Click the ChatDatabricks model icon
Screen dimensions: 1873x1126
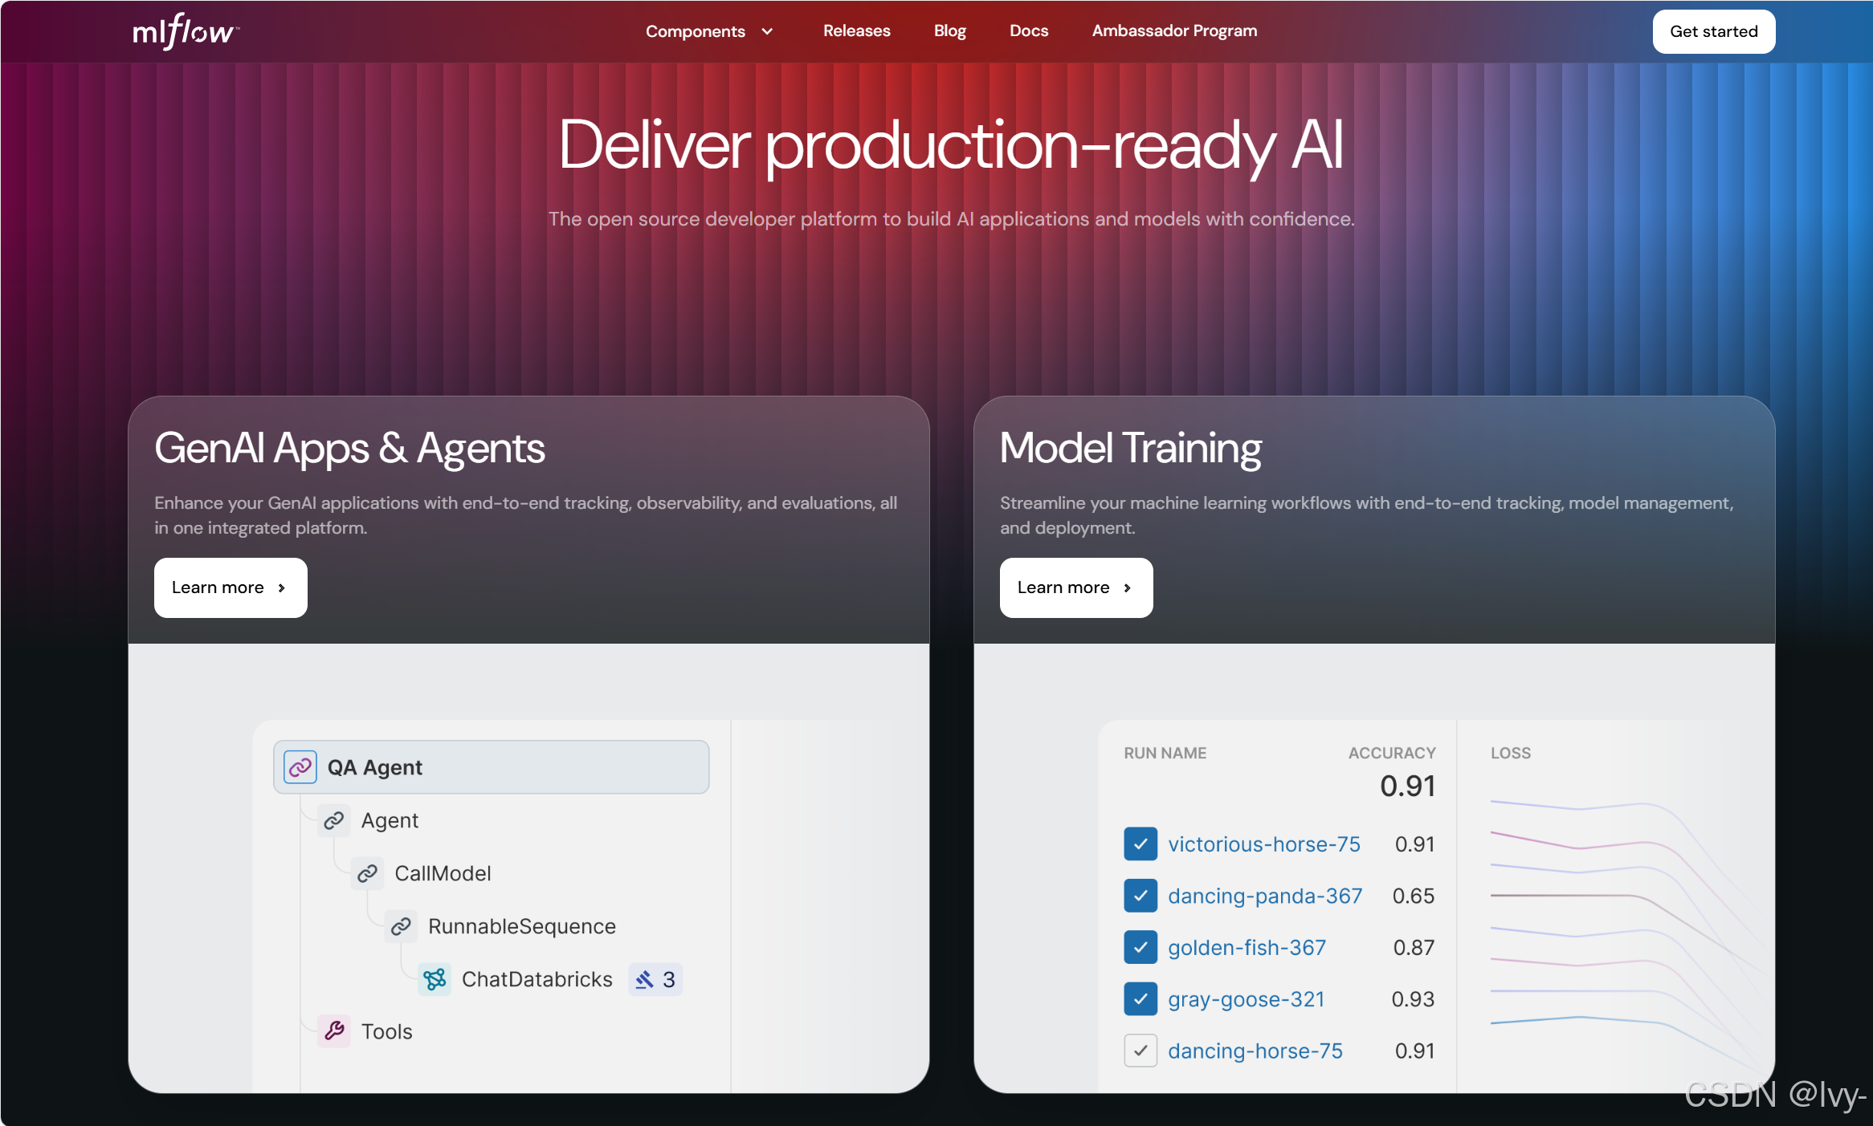435,979
